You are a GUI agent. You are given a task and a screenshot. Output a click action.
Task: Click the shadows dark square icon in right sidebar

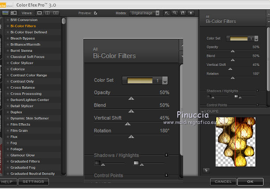[x=209, y=96]
